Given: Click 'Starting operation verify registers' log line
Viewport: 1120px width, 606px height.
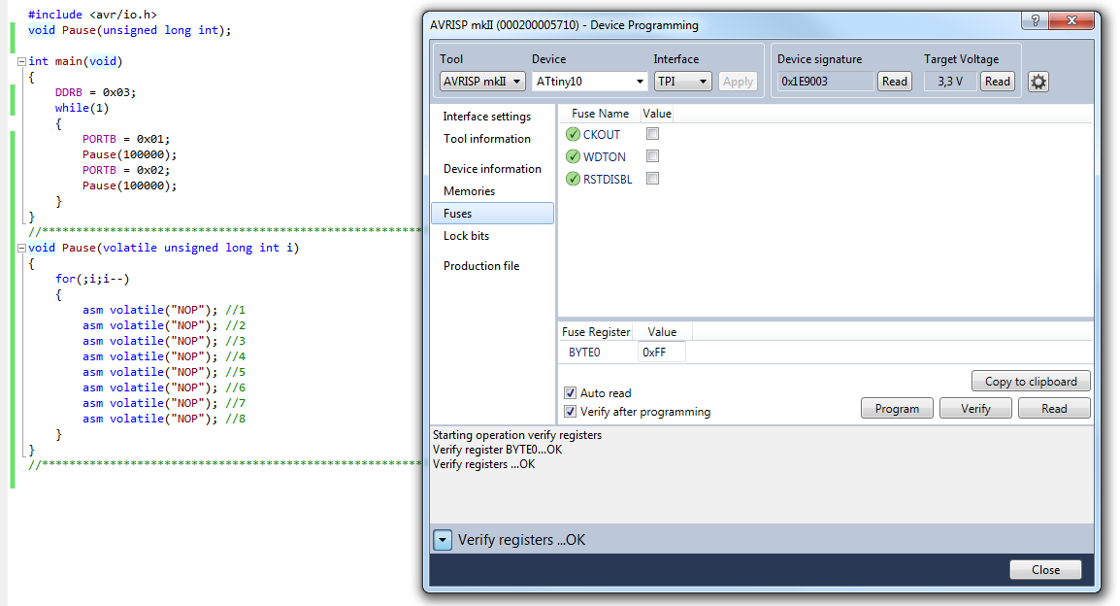Looking at the screenshot, I should pyautogui.click(x=517, y=434).
